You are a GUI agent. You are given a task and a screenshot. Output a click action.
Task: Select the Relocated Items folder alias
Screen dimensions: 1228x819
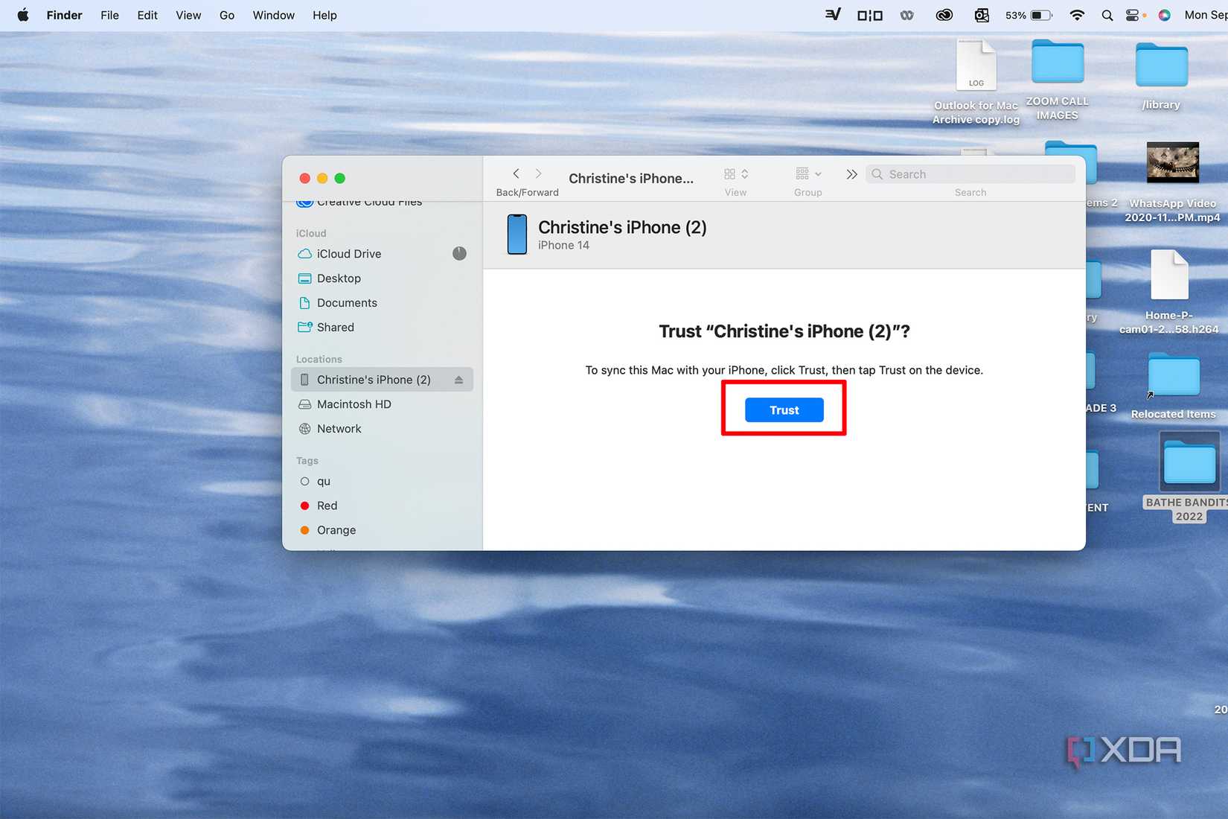click(x=1174, y=387)
